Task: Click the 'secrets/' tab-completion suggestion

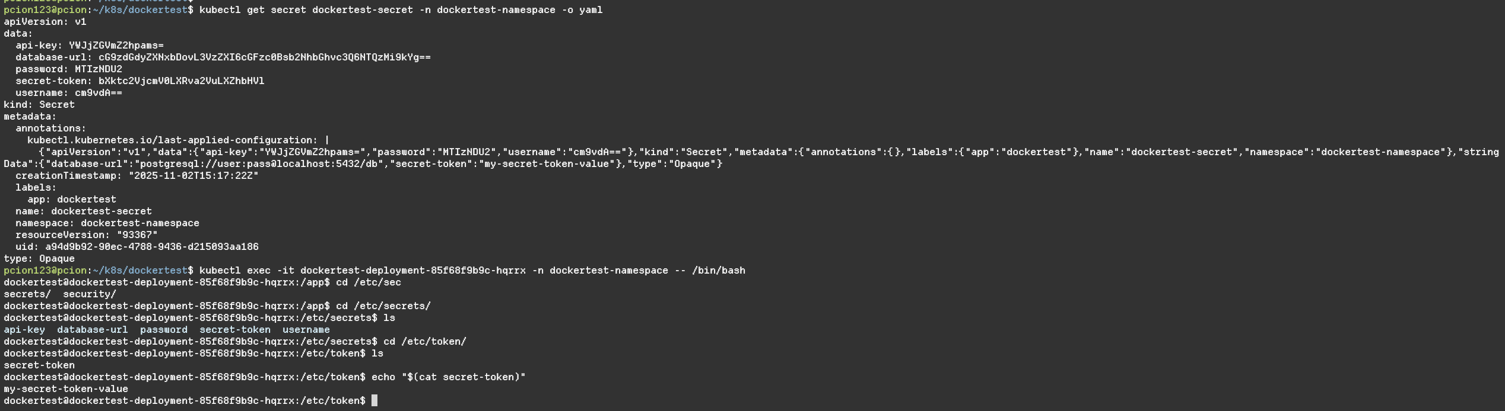Action: coord(27,294)
